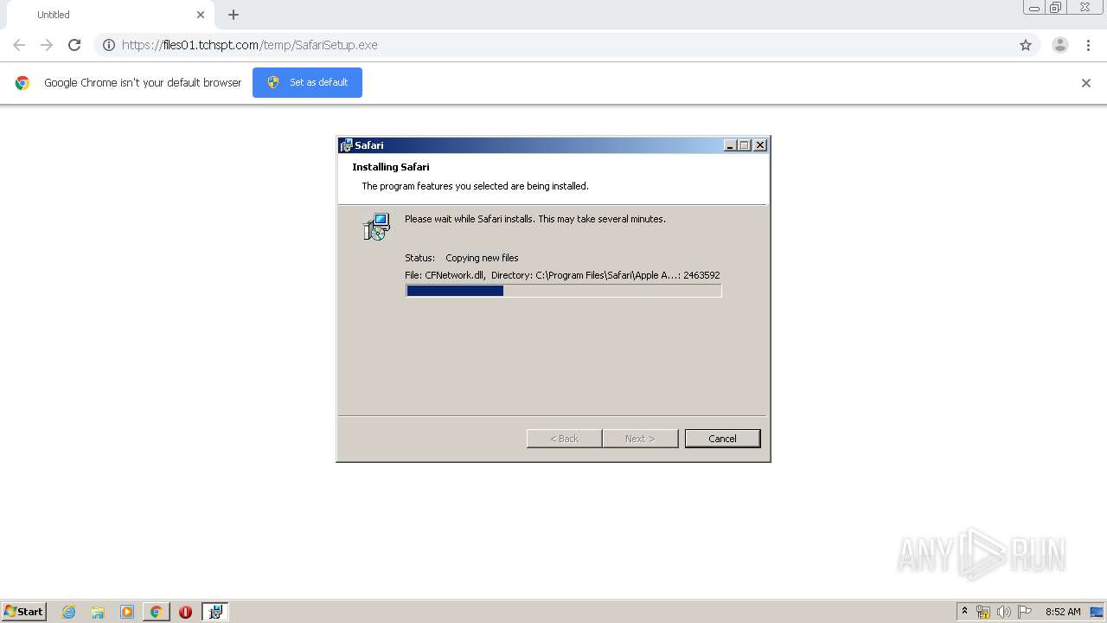Open Opera browser from taskbar
Viewport: 1107px width, 623px height.
185,612
